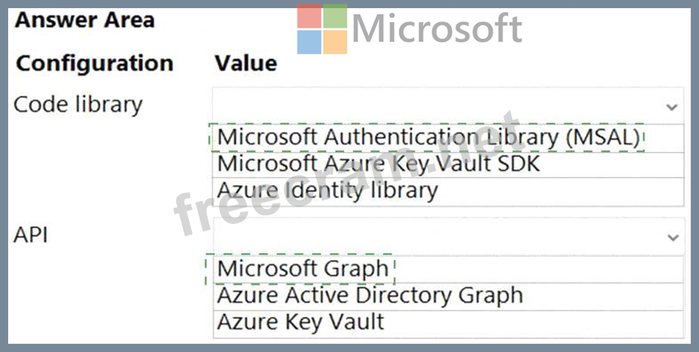Click the blue square in Microsoft logo
This screenshot has width=699, height=352.
tap(309, 41)
